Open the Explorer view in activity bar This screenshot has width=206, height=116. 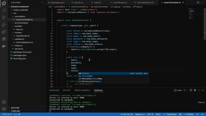4,3
